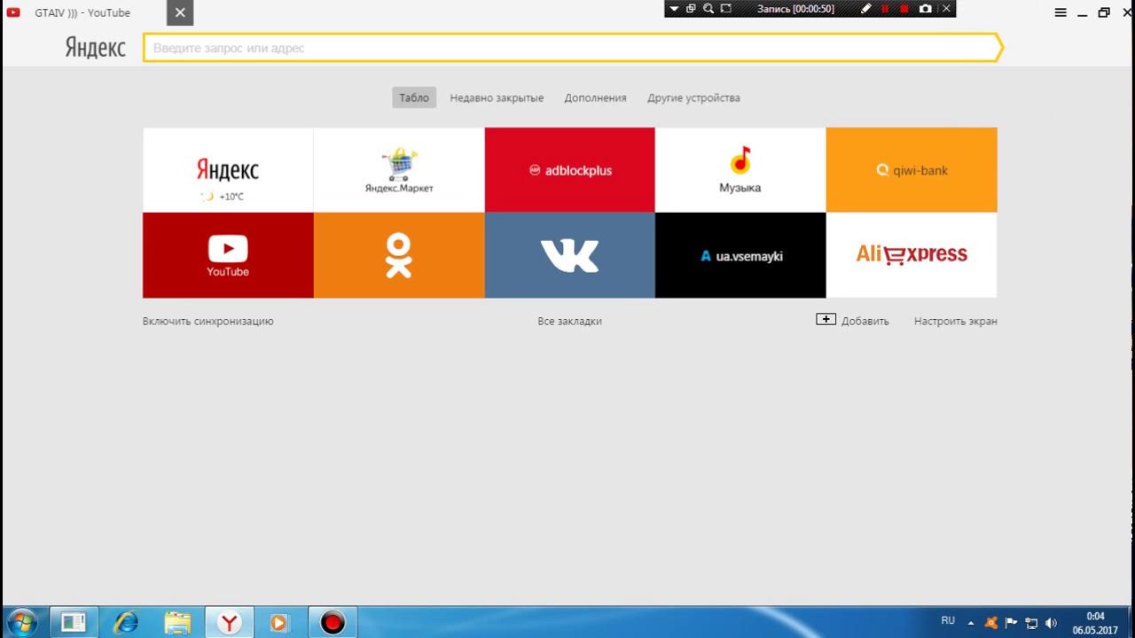Open the Яндекс.Маркет shopping cart tile

point(399,170)
